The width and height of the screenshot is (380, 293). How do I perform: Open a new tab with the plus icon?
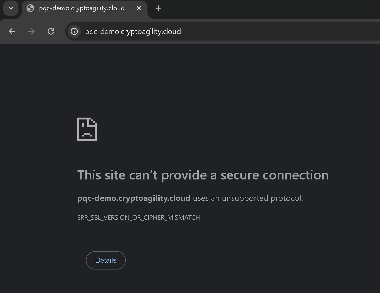coord(158,8)
